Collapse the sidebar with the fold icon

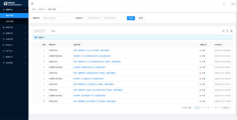pyautogui.click(x=32, y=4)
